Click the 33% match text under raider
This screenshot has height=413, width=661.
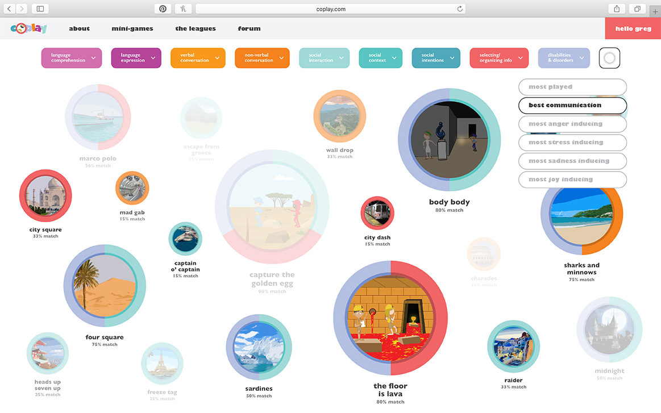point(513,386)
